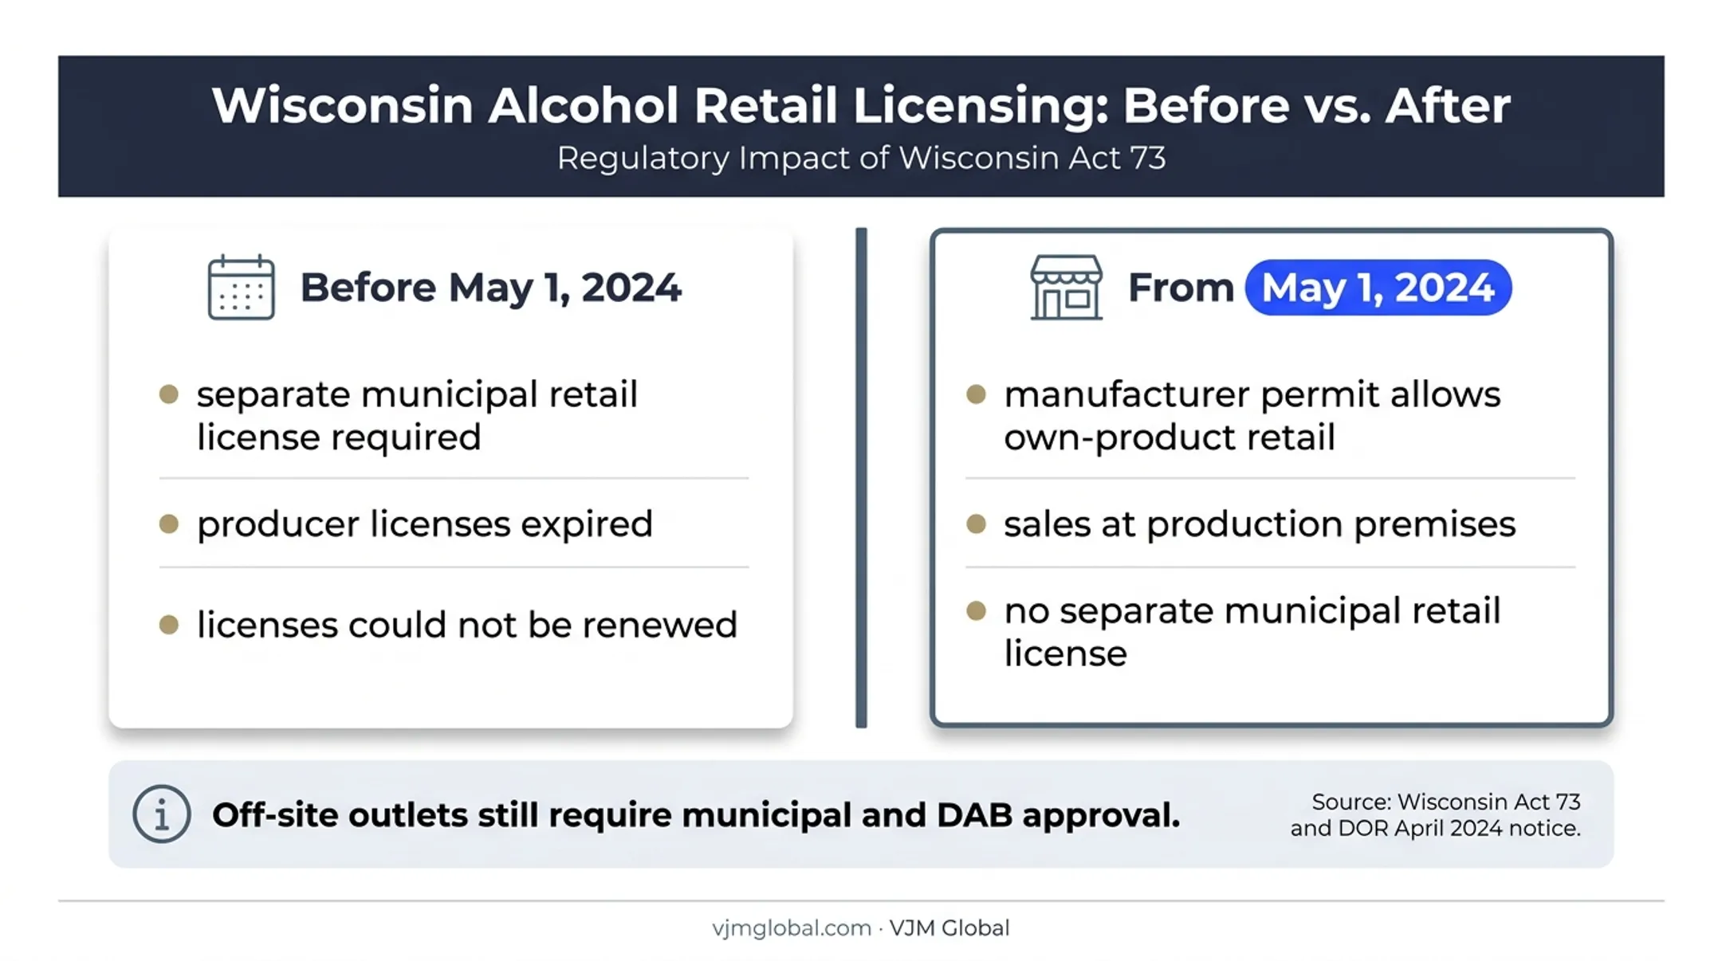
Task: Click the bullet dot next to producer licenses expired
Action: click(169, 524)
